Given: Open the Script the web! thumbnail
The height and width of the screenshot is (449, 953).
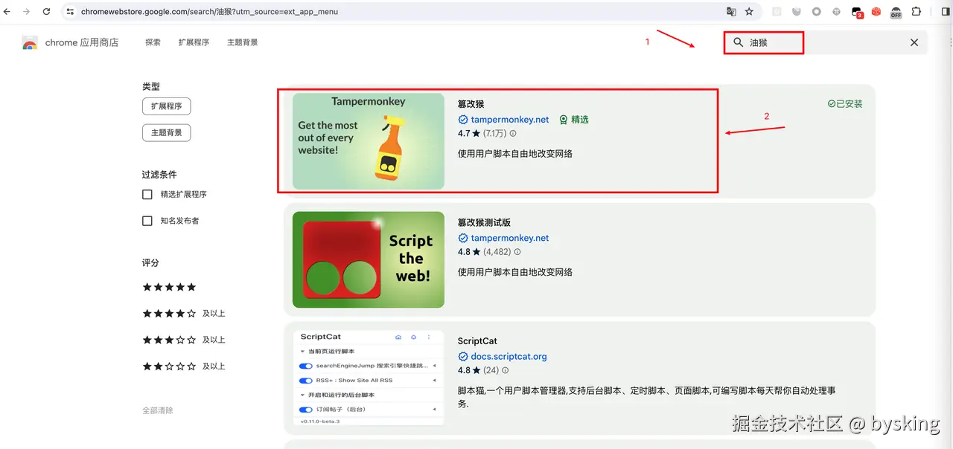Looking at the screenshot, I should [x=369, y=259].
